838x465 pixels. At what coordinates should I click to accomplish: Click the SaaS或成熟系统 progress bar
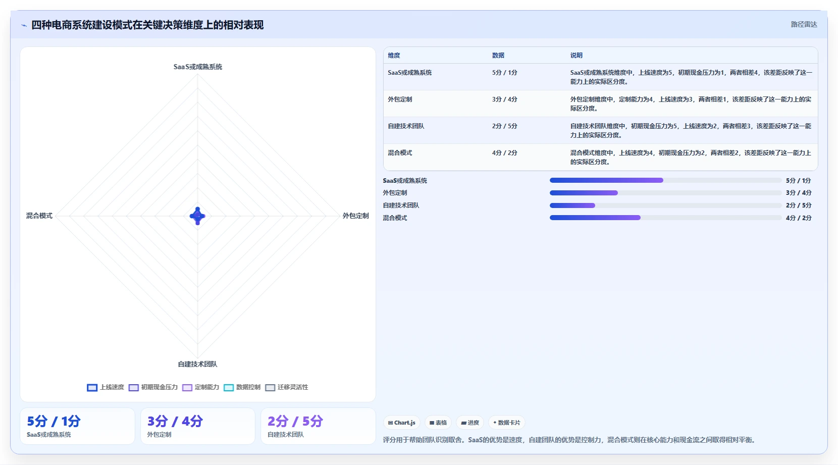665,180
